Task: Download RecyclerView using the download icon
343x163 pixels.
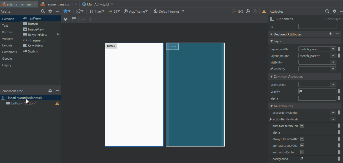Action: (58, 35)
